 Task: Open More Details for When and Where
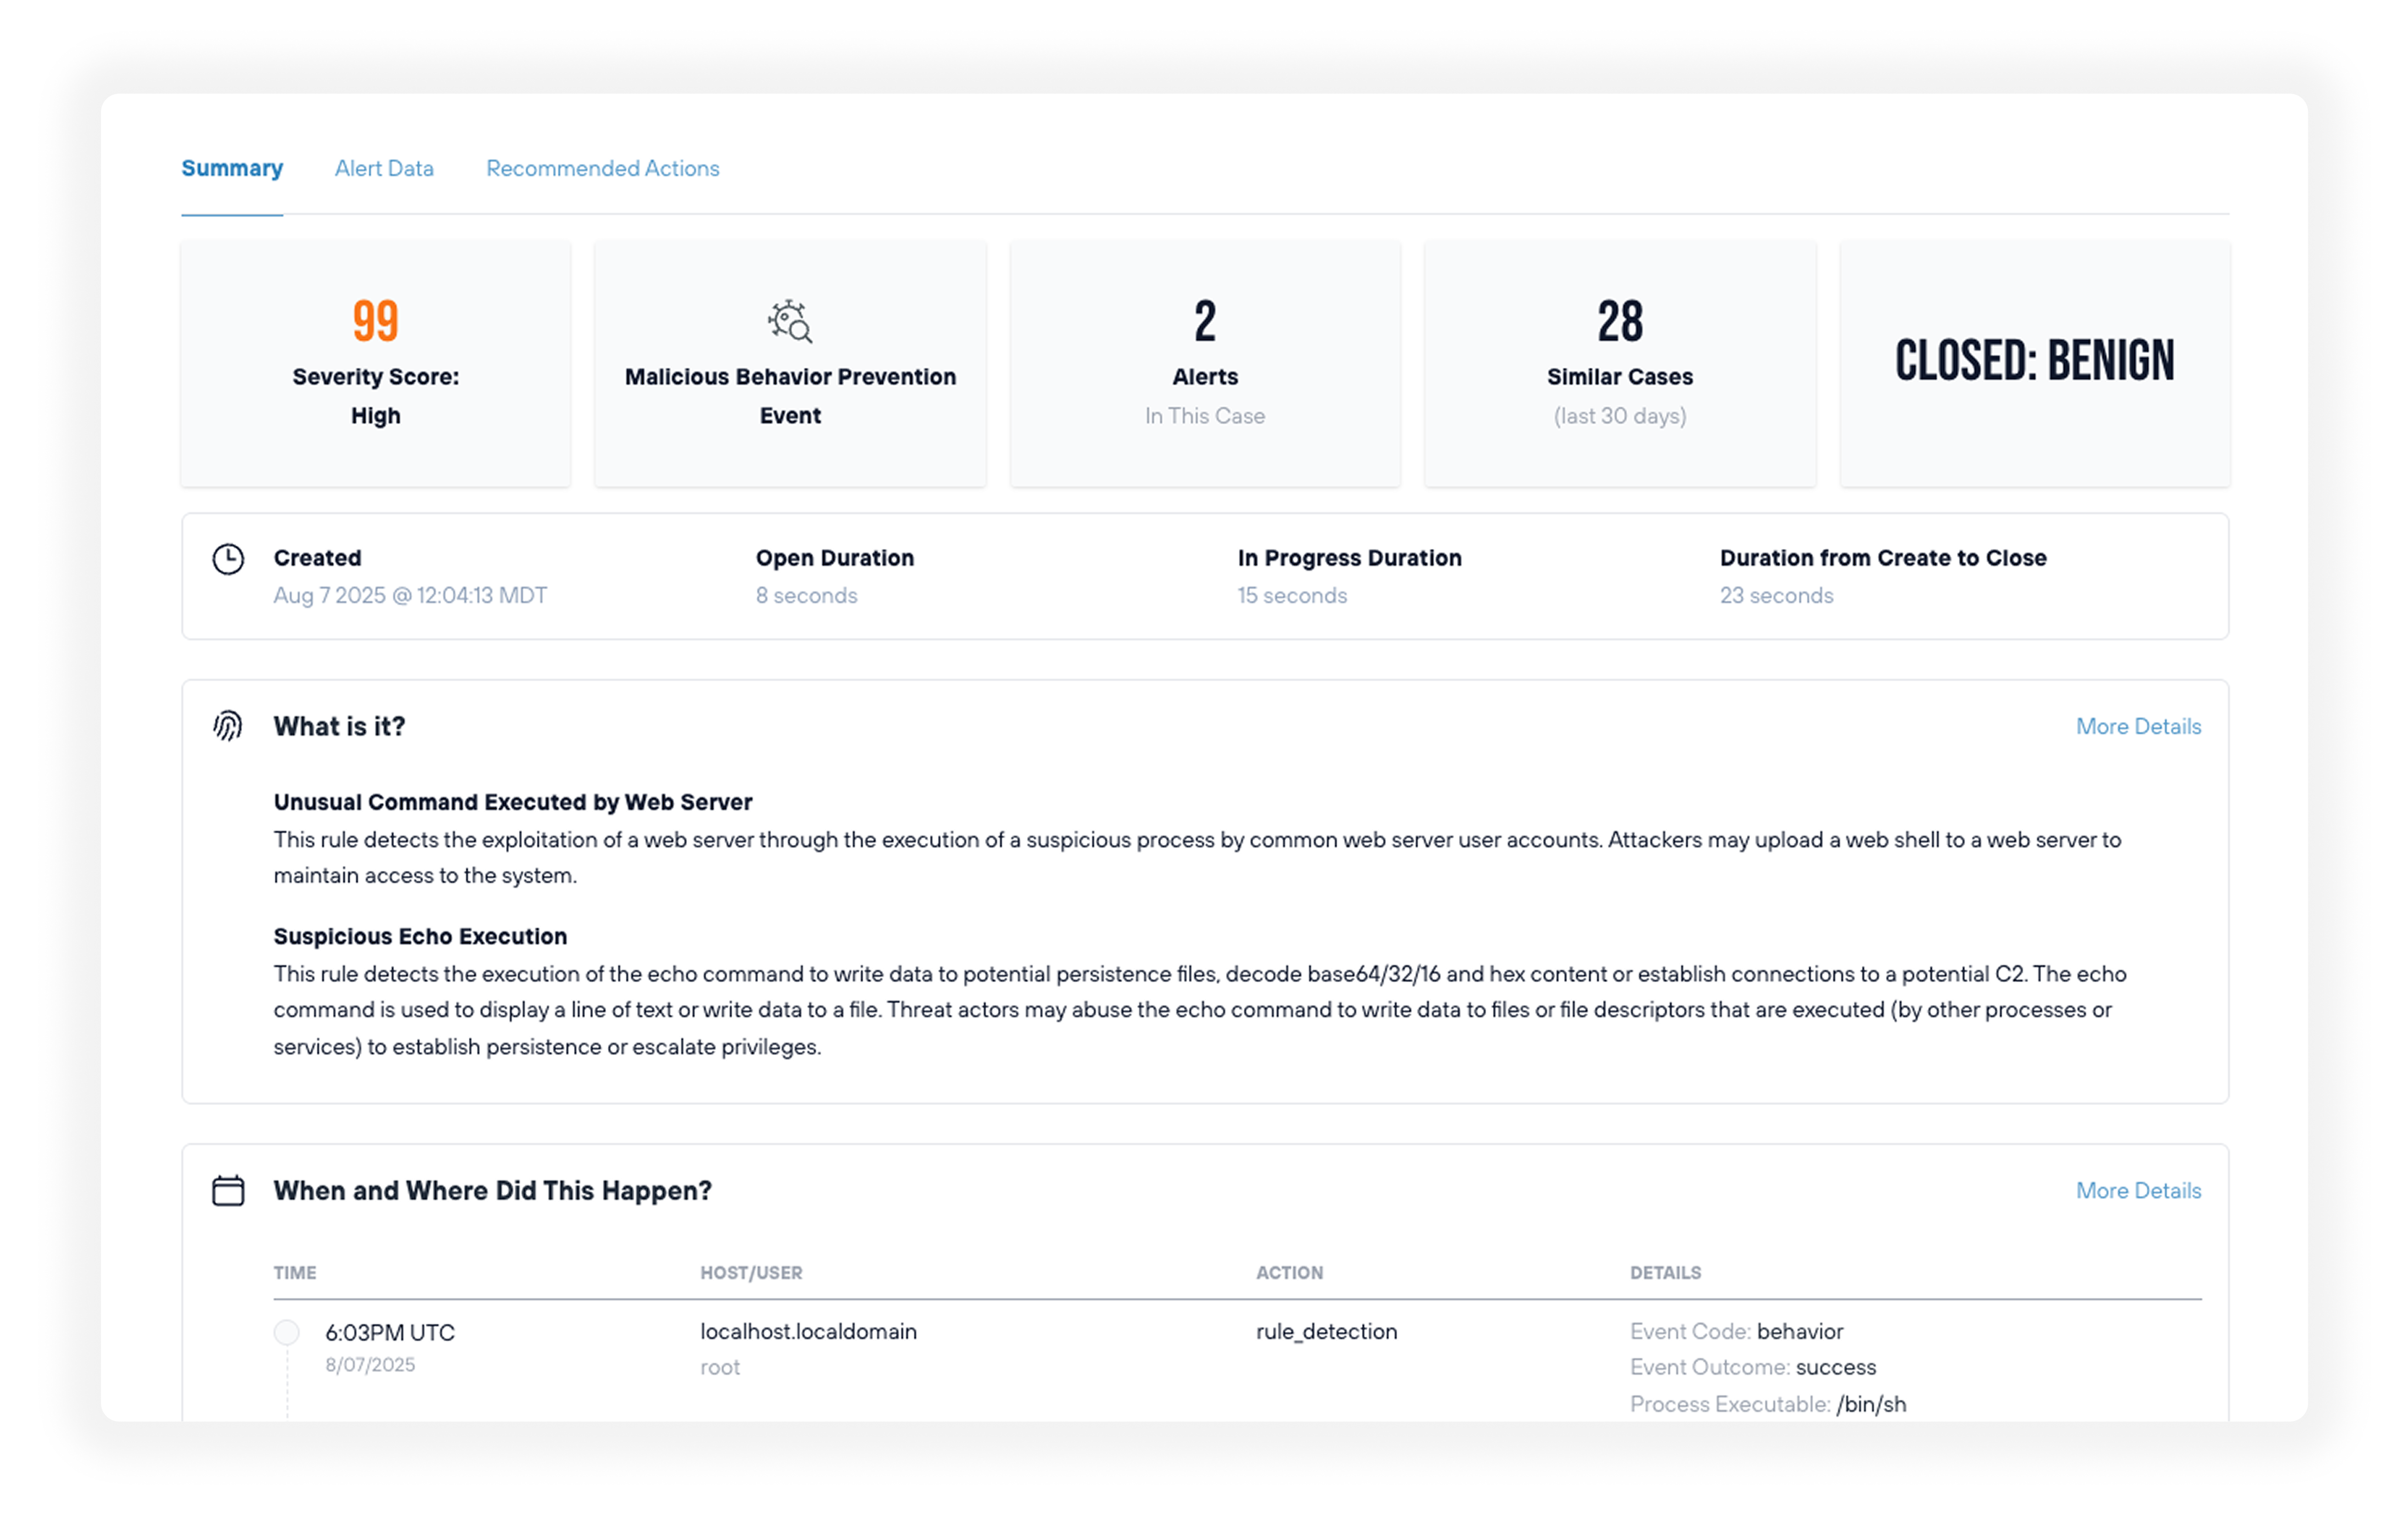coord(2138,1190)
